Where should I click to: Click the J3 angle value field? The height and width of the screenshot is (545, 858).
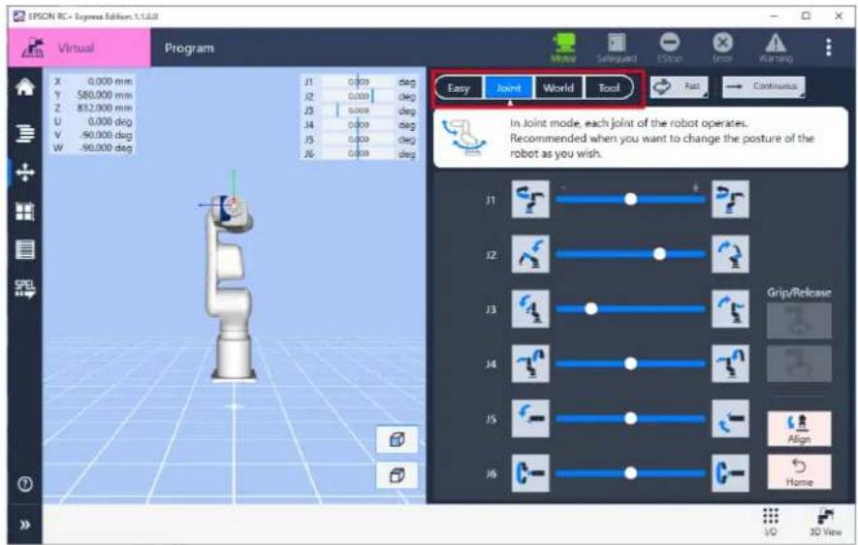coord(359,111)
